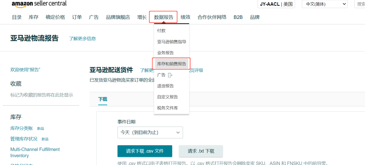Open the 库存和销售报告 menu entry
The image size is (365, 165).
click(x=171, y=63)
